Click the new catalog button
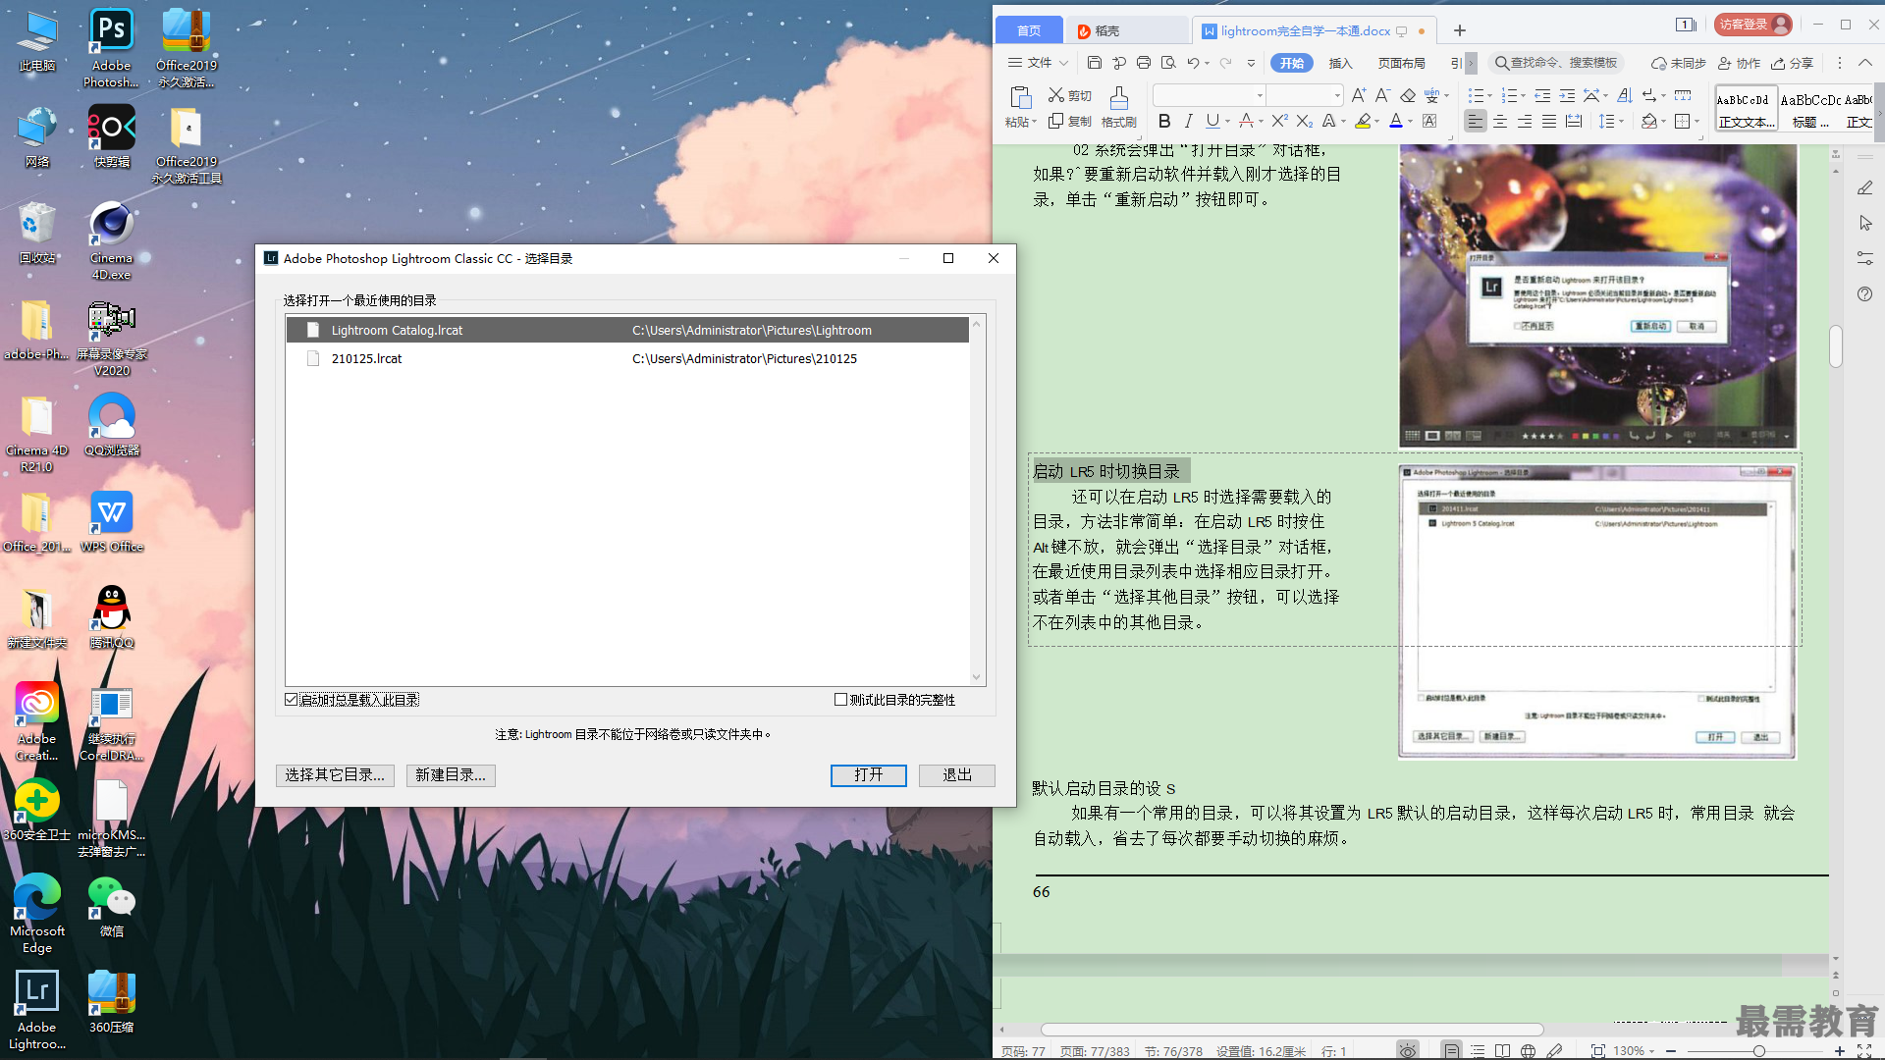1885x1060 pixels. click(x=451, y=775)
